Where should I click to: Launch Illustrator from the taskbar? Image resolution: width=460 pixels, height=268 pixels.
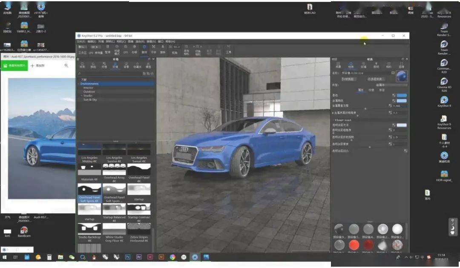[161, 257]
